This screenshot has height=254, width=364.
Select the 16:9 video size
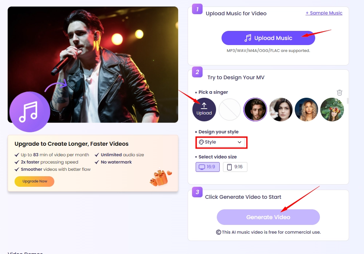(x=207, y=167)
